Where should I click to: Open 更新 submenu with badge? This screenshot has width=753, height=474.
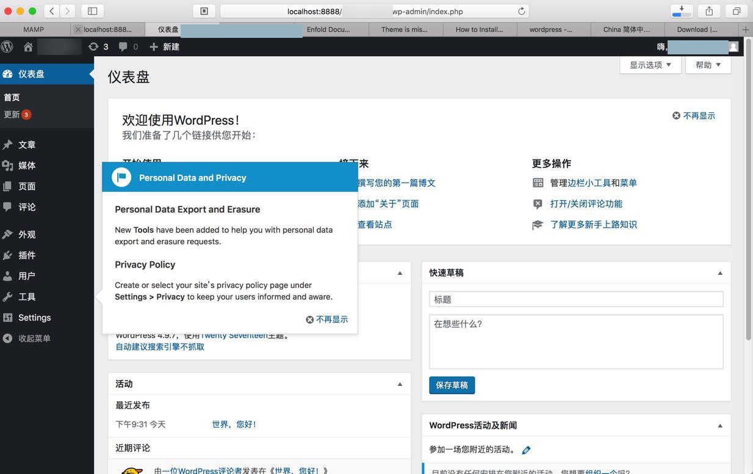pos(17,114)
